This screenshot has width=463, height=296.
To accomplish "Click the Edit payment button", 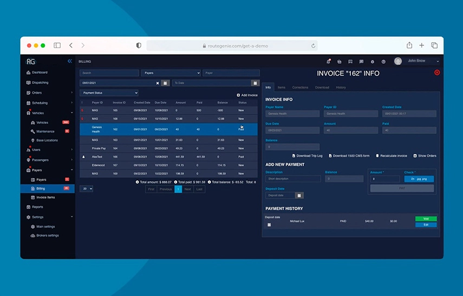I will [426, 225].
